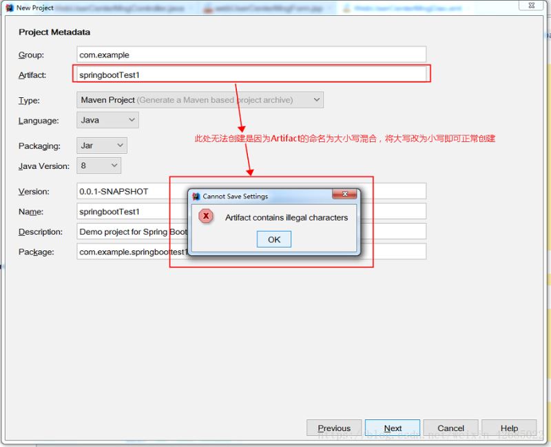The height and width of the screenshot is (447, 551).
Task: Expand the Language dropdown set to Java
Action: coord(107,120)
